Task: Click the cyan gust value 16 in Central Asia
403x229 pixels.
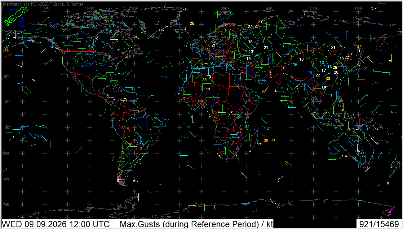Action: (x=295, y=65)
